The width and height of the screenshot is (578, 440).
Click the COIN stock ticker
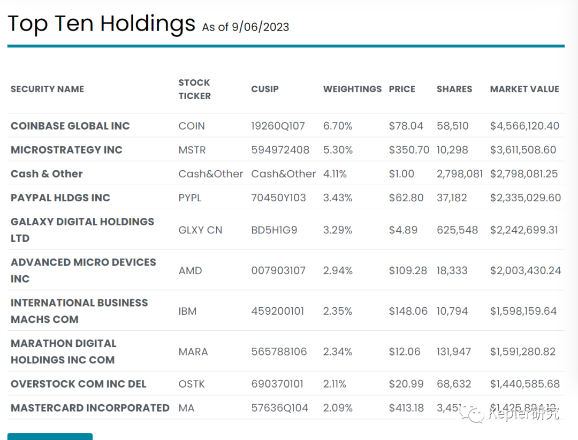point(192,126)
